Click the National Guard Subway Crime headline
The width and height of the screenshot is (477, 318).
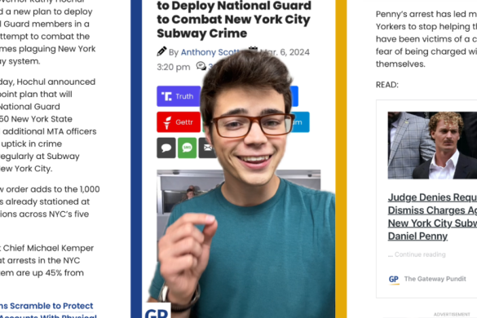tap(234, 20)
